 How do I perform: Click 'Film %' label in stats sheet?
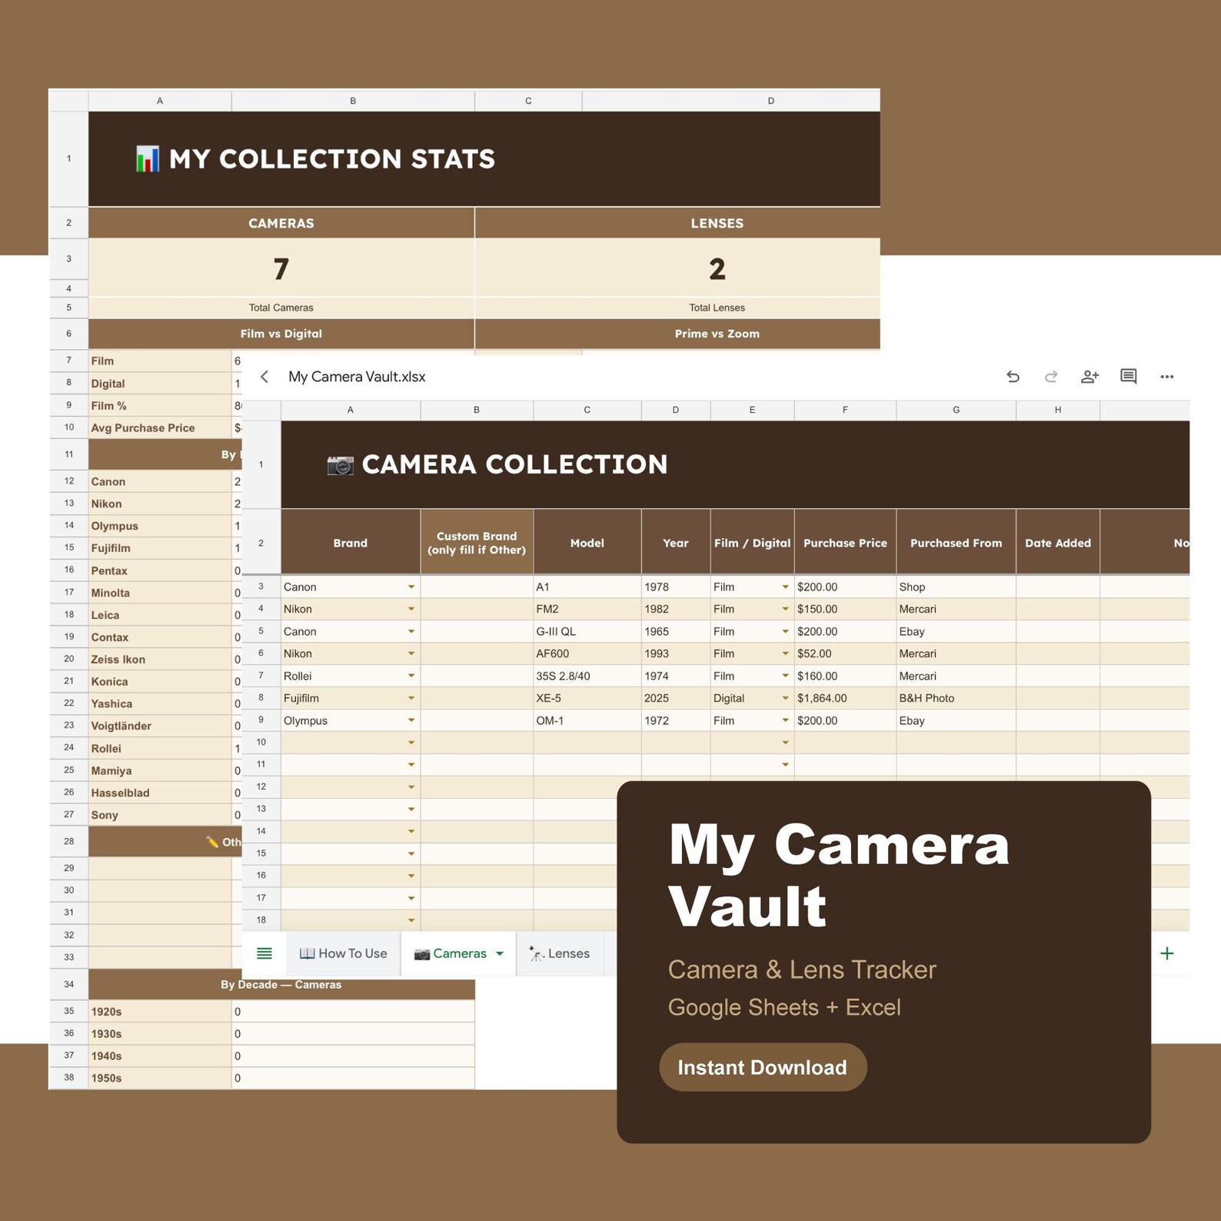pyautogui.click(x=108, y=405)
